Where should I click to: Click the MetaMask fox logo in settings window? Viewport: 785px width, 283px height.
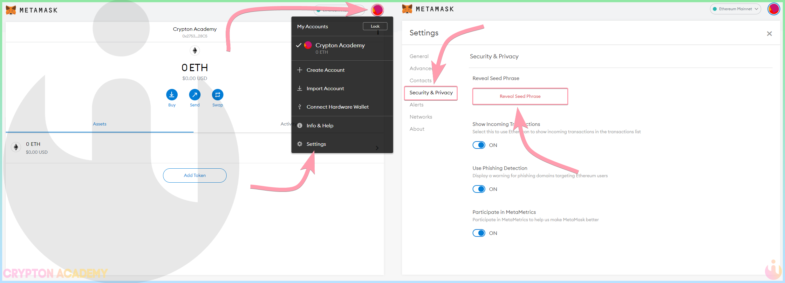407,9
